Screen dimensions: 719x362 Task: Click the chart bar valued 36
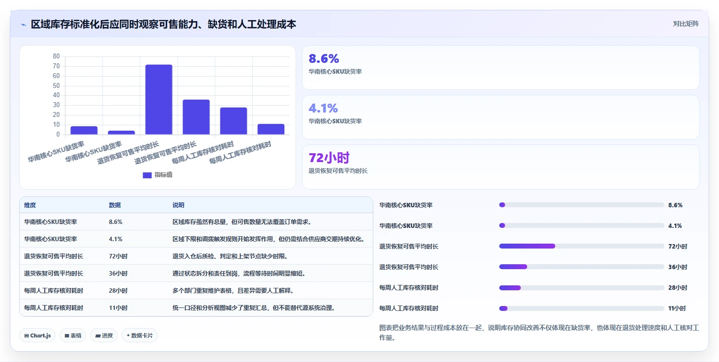tap(196, 117)
